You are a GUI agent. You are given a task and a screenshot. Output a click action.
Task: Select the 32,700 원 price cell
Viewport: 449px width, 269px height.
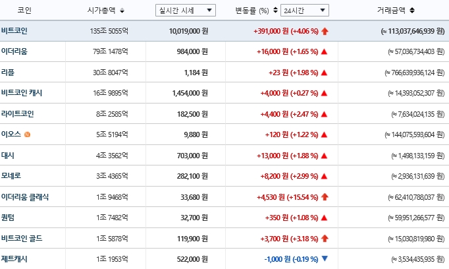point(194,218)
